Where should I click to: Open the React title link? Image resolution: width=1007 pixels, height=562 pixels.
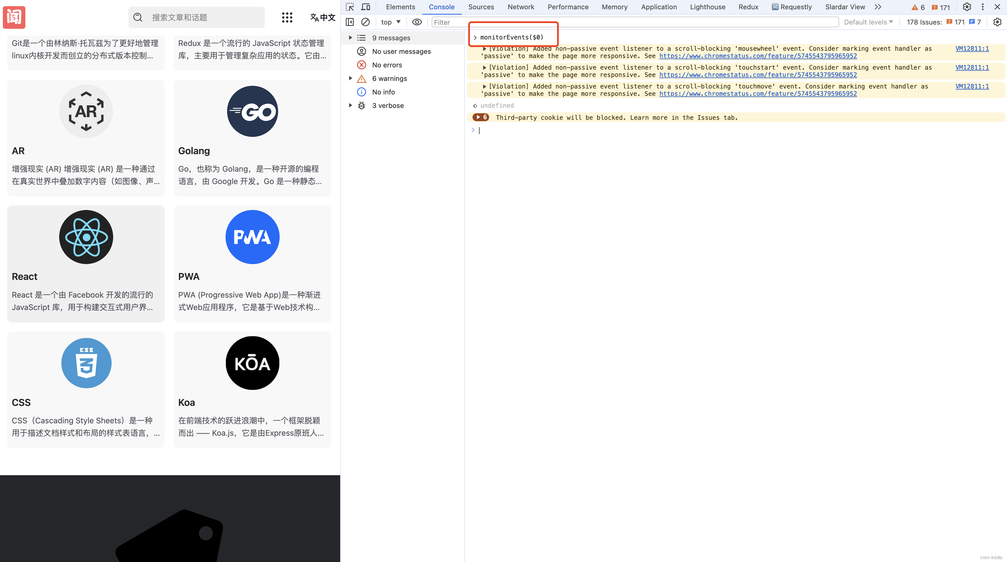pyautogui.click(x=24, y=277)
